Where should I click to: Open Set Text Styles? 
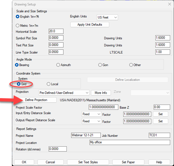[88, 162]
